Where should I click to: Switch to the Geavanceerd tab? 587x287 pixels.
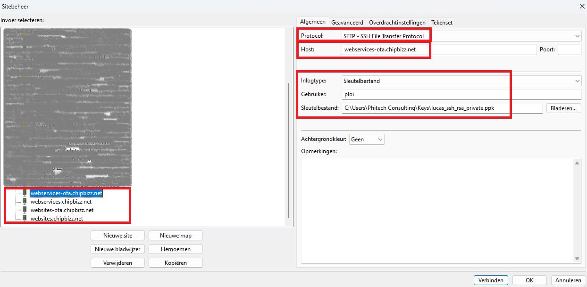tap(347, 22)
